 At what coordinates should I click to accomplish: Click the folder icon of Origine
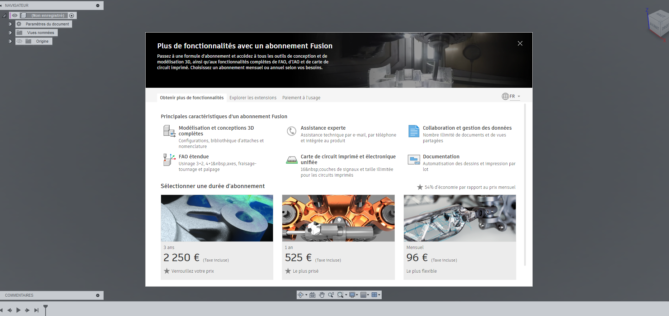point(28,41)
